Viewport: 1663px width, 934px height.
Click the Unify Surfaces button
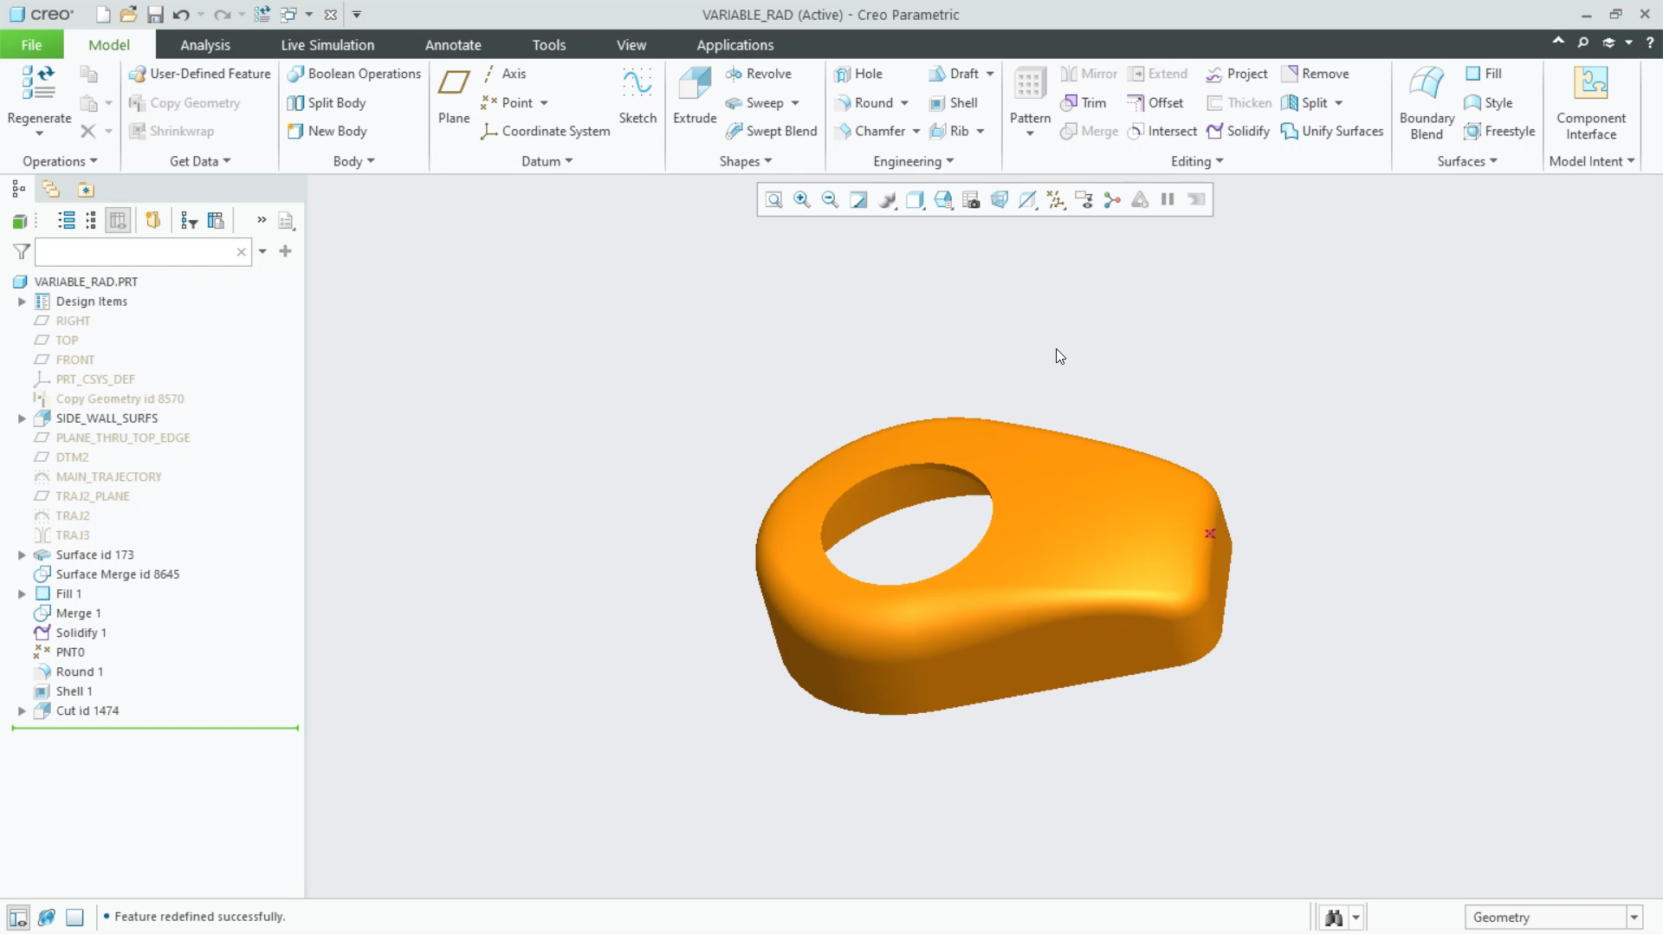point(1332,131)
